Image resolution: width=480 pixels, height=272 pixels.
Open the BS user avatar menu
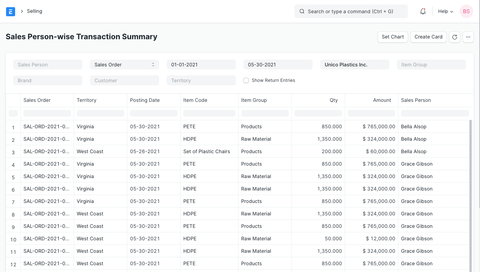click(x=466, y=11)
